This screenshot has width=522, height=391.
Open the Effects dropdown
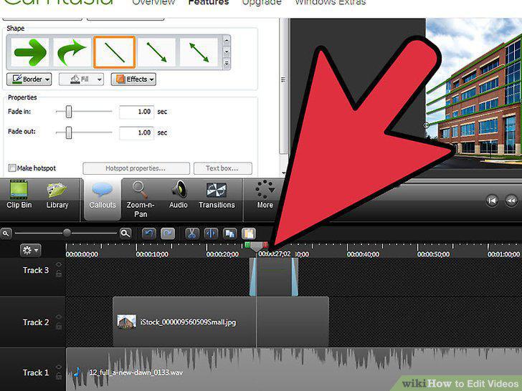tap(133, 79)
